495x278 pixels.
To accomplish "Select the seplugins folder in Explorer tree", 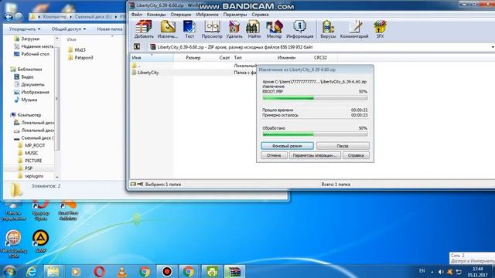I will click(x=31, y=176).
